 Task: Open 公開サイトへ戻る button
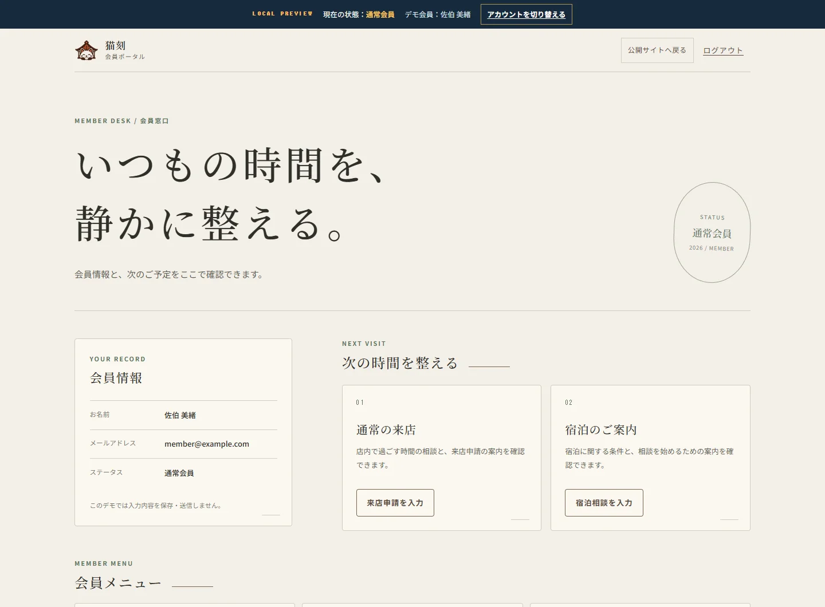657,50
